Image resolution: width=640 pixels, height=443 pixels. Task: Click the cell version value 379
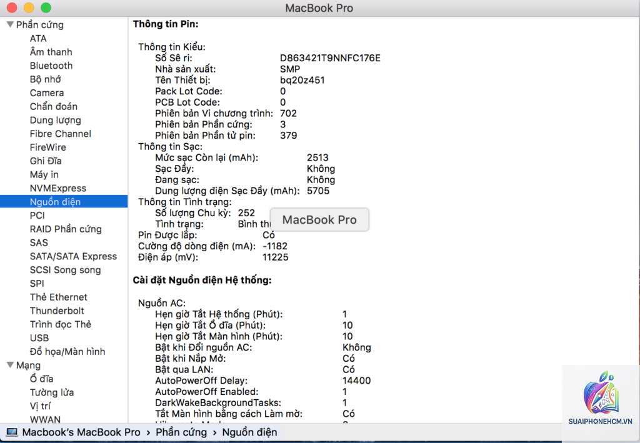pyautogui.click(x=288, y=136)
